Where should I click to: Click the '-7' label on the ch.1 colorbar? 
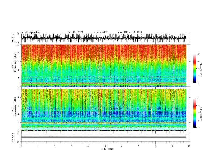pyautogui.click(x=198, y=83)
